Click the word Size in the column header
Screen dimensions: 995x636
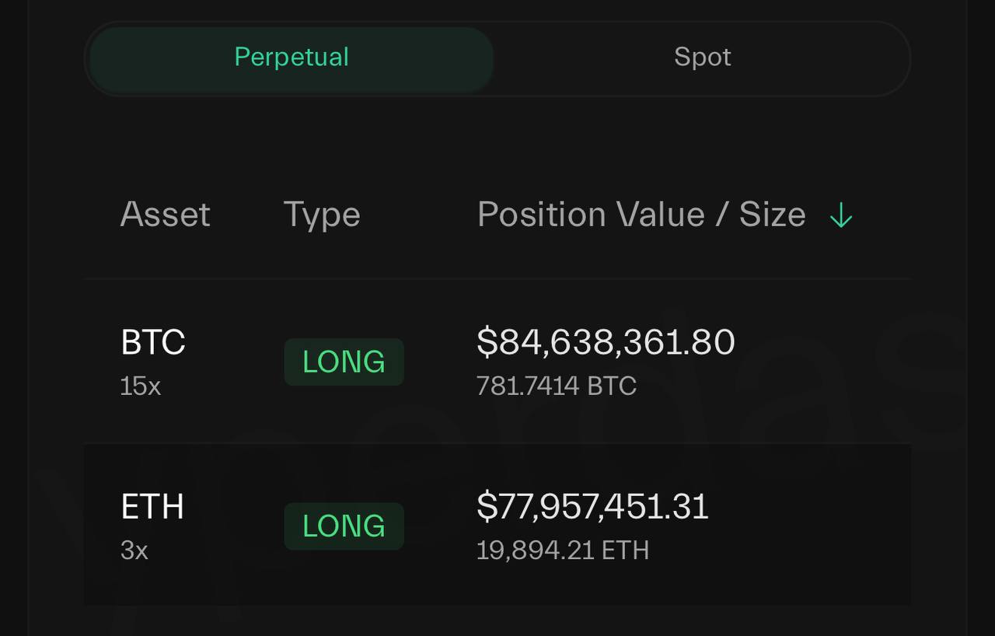coord(772,215)
